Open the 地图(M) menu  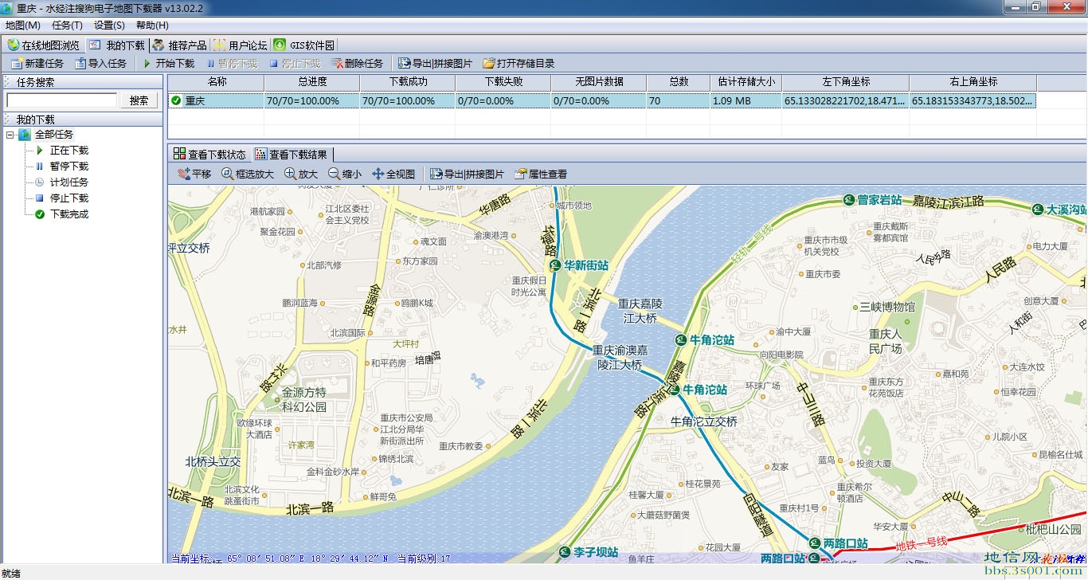[22, 25]
